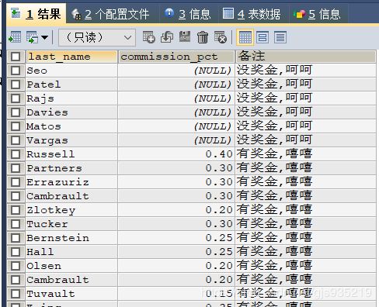The width and height of the screenshot is (379, 307).
Task: Select Bernstein's 0.25 commission cell
Action: pos(176,238)
